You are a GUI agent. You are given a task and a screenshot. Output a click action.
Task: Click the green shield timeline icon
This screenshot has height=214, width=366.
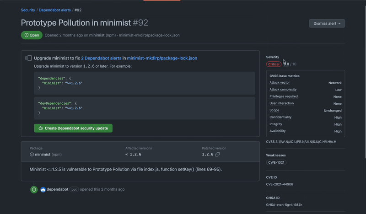point(34,189)
